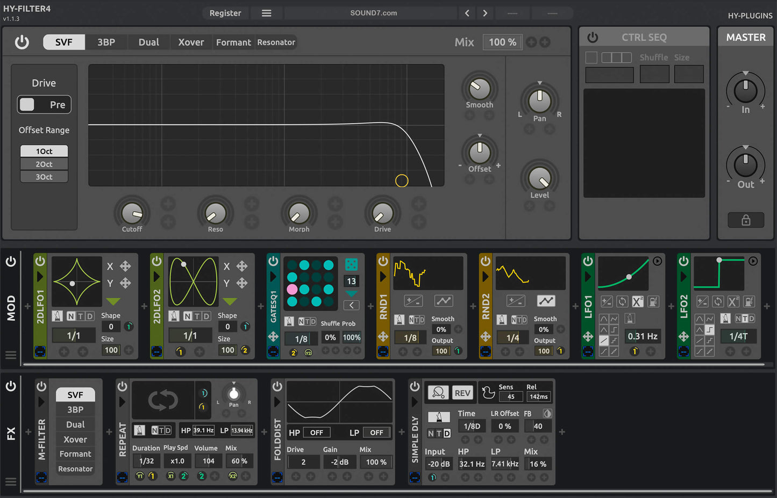Open GATESQ1 teal dropdown triangle

coord(351,293)
